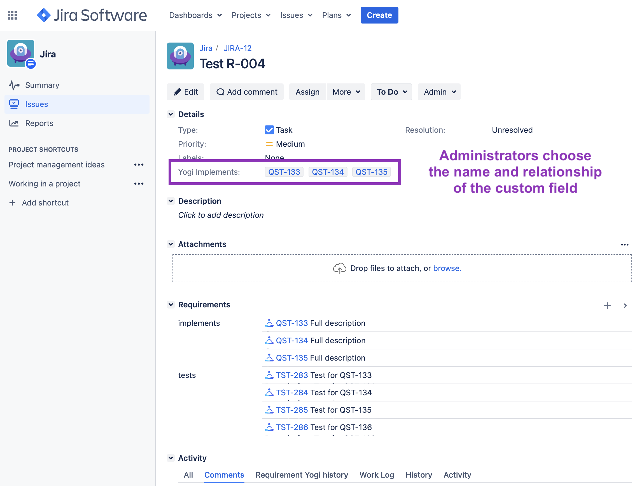
Task: Toggle the Task type checkbox
Action: point(269,130)
